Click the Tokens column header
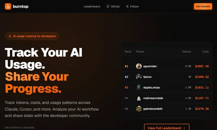This screenshot has width=217, height=130. [x=186, y=52]
